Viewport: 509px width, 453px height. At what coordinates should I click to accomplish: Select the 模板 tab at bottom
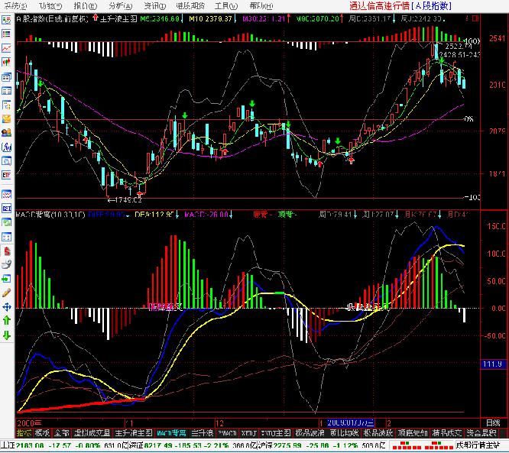pyautogui.click(x=42, y=433)
